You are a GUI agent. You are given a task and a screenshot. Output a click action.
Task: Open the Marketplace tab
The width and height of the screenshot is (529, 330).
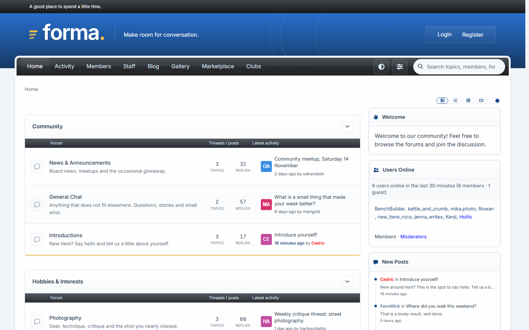[x=218, y=66]
